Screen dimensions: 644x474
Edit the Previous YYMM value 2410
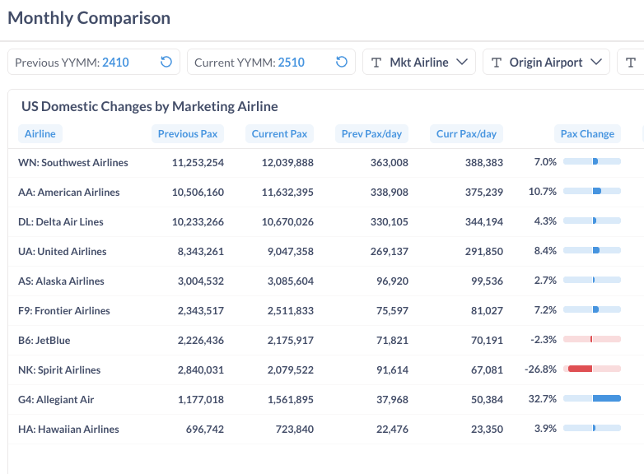(x=115, y=63)
